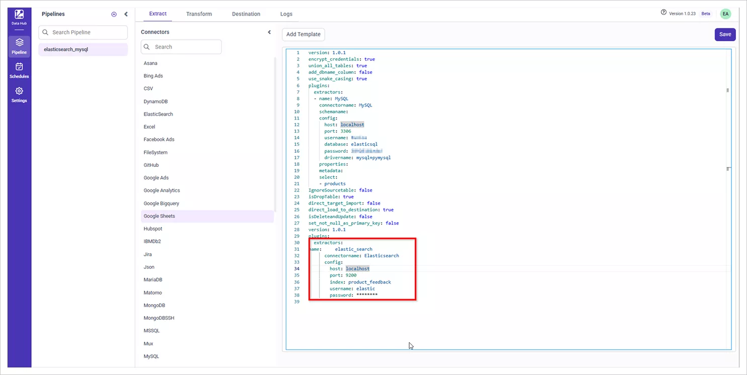Focus the Search Pipeline field
The width and height of the screenshot is (747, 375).
tap(83, 32)
